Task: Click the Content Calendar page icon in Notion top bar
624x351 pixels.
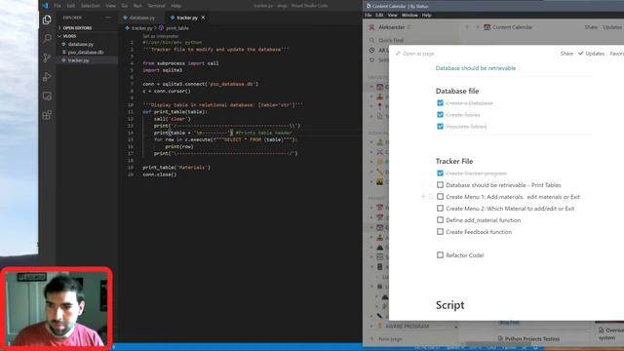Action: 487,27
